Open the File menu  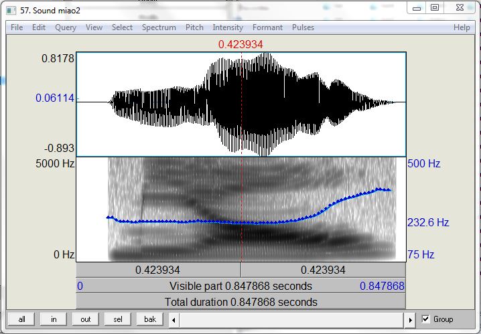click(x=17, y=27)
